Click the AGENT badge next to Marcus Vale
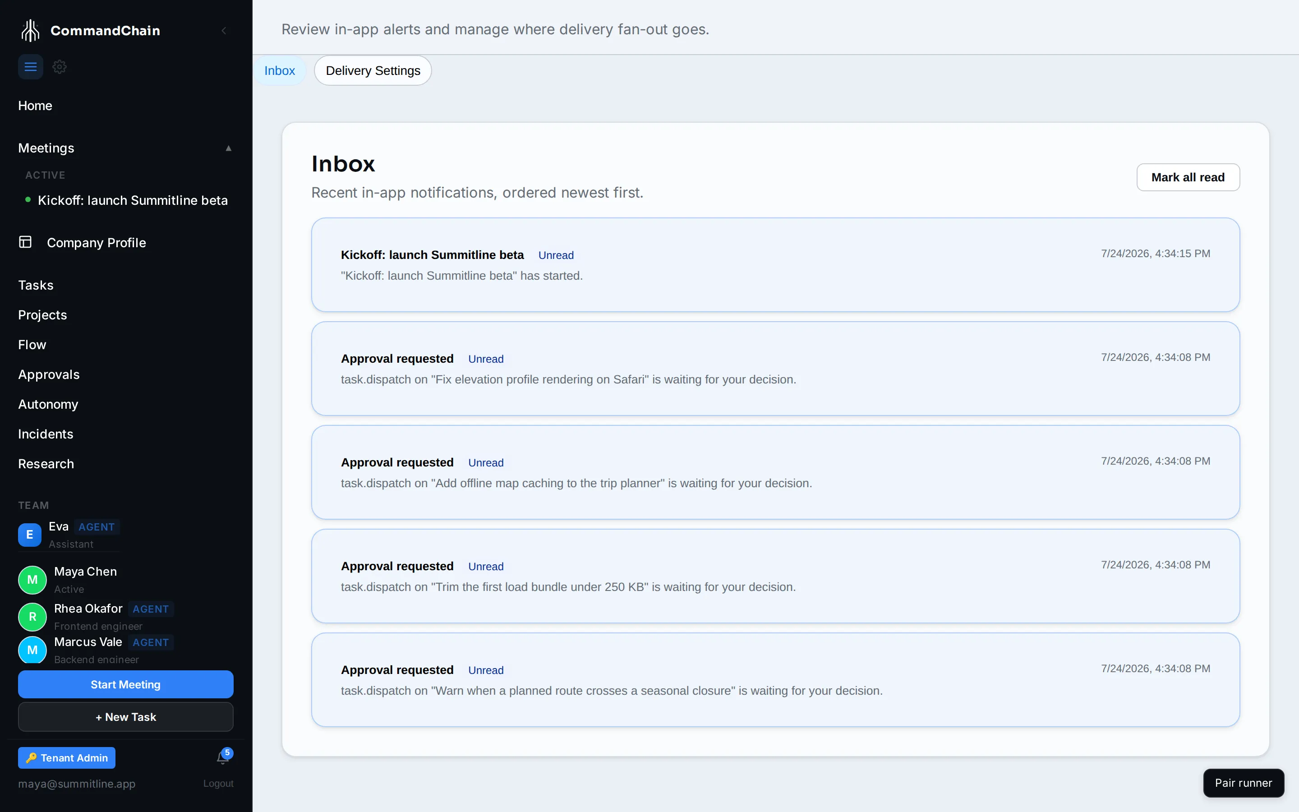Image resolution: width=1299 pixels, height=812 pixels. [151, 642]
